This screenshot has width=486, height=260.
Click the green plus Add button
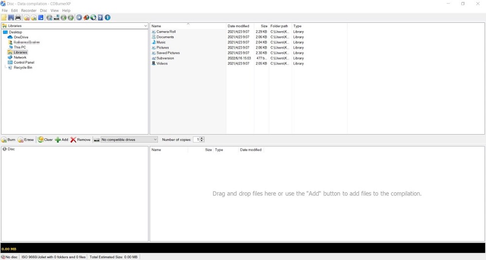[x=62, y=140]
